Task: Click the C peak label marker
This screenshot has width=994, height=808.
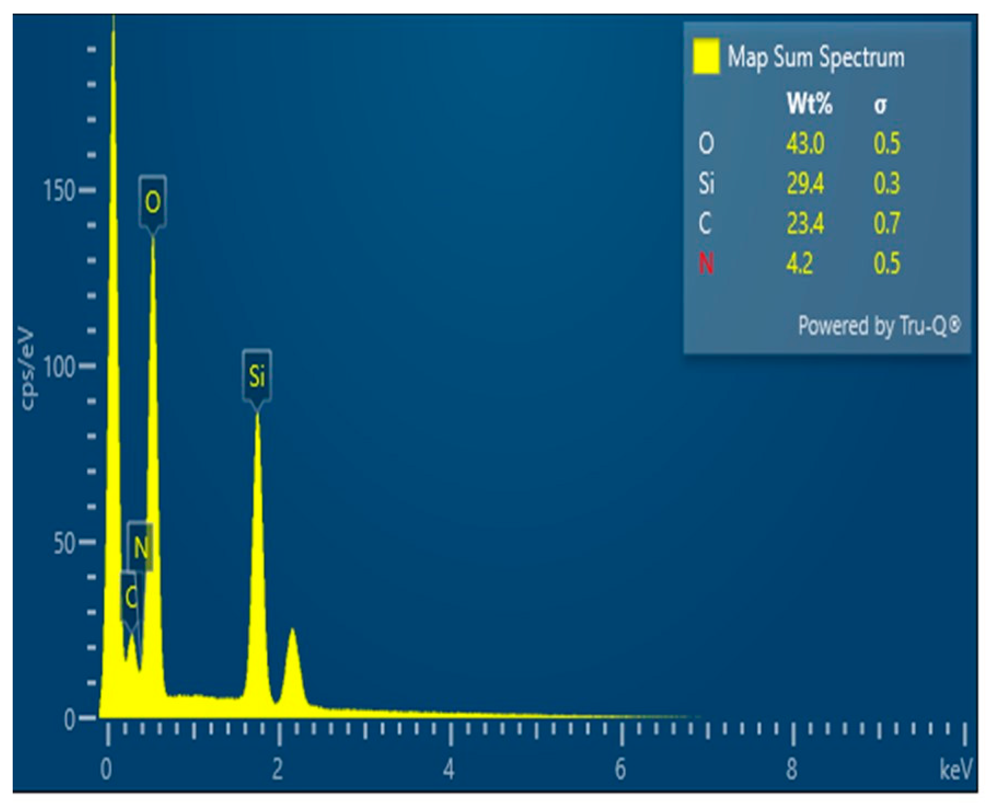Action: pyautogui.click(x=130, y=596)
